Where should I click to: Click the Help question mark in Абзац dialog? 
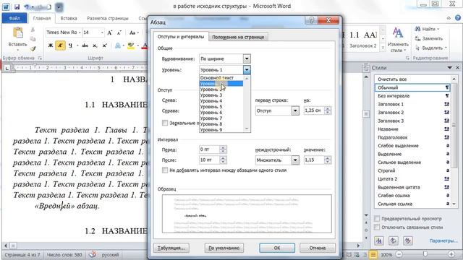pyautogui.click(x=311, y=20)
